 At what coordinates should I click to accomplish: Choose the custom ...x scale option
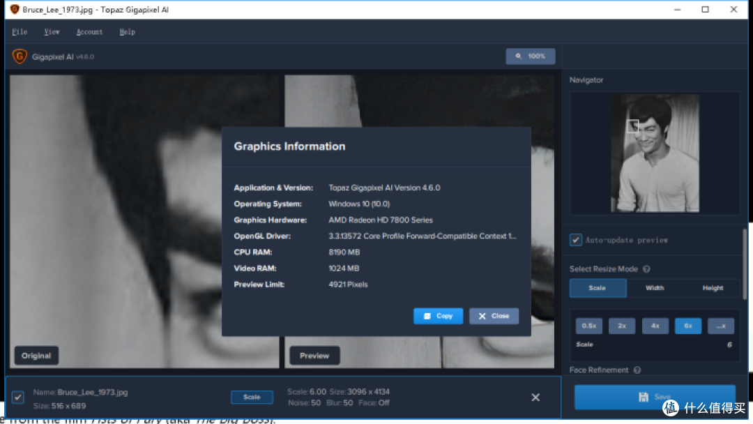pyautogui.click(x=721, y=326)
